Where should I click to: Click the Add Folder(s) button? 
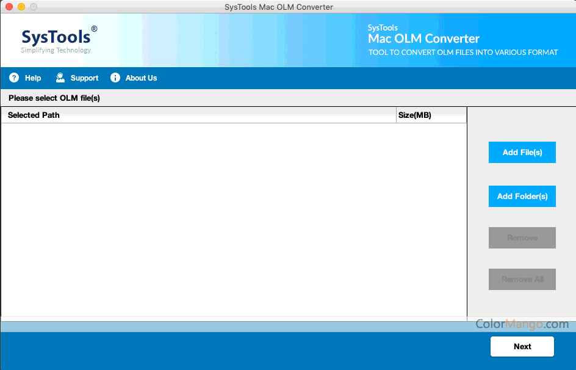pos(522,196)
